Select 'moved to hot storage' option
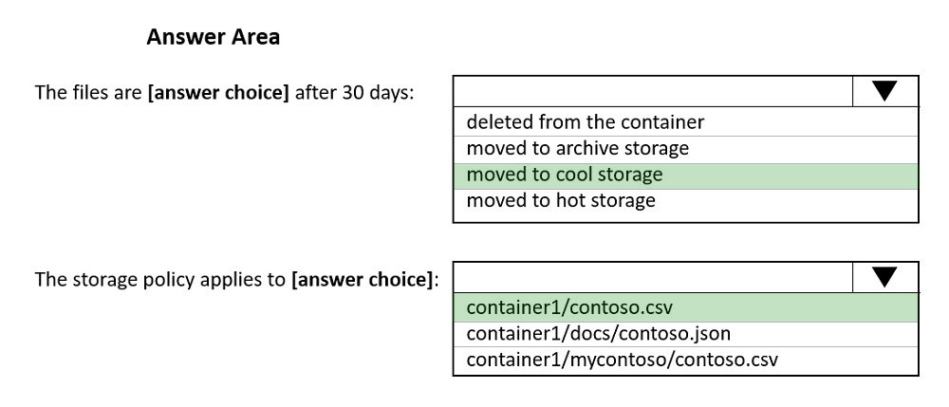This screenshot has height=407, width=949. point(686,201)
